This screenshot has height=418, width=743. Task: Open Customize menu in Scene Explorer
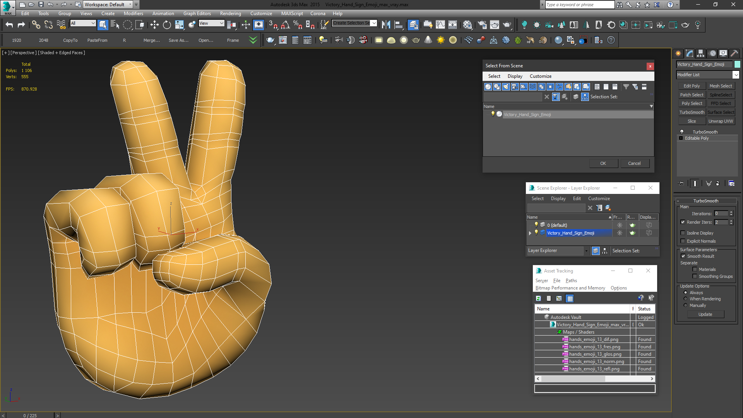pos(599,199)
